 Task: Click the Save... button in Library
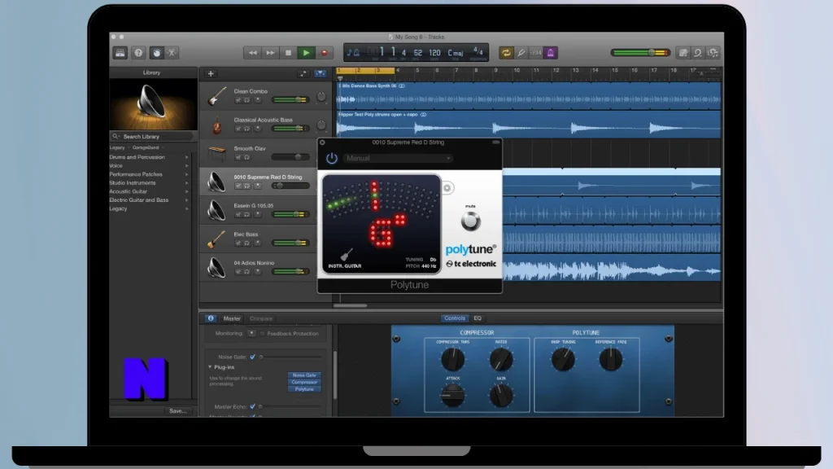177,411
